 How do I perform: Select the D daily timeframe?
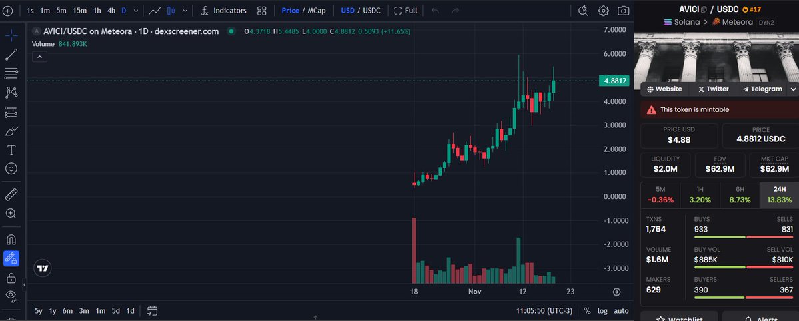click(124, 10)
